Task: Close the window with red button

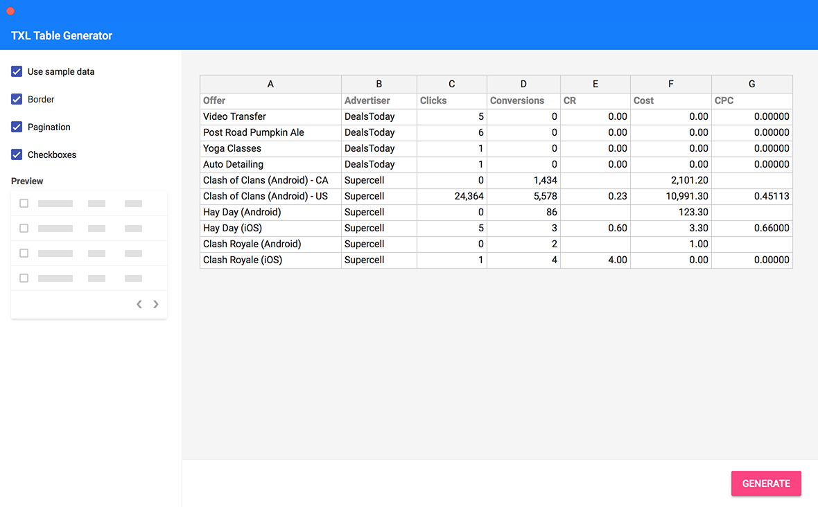Action: tap(10, 11)
